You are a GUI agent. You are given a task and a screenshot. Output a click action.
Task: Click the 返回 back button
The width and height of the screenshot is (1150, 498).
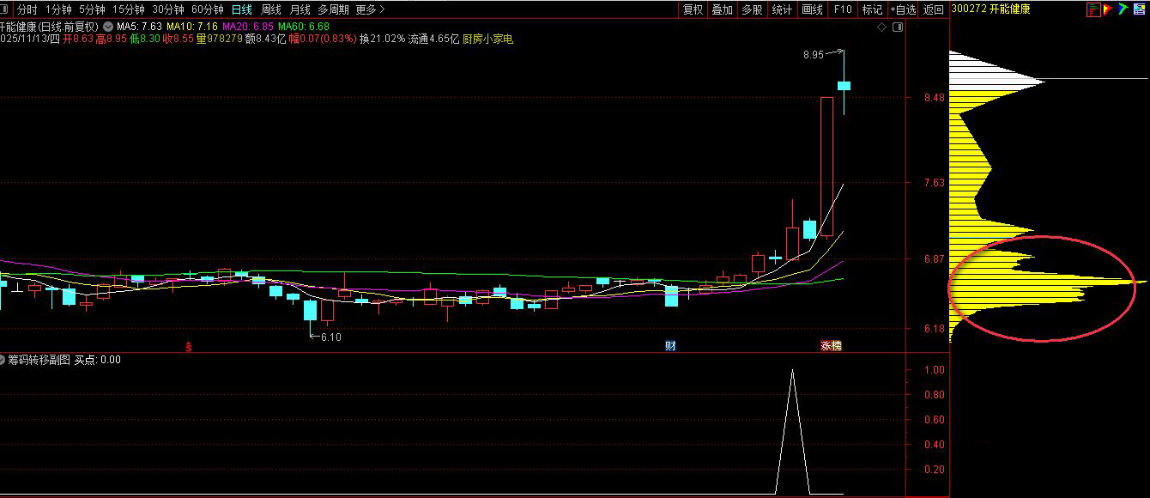coord(934,9)
